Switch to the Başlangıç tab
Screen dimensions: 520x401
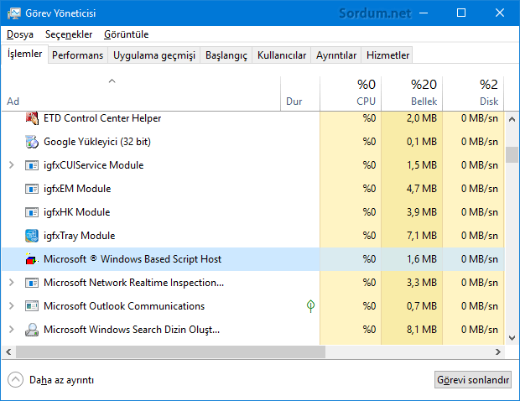tap(226, 55)
